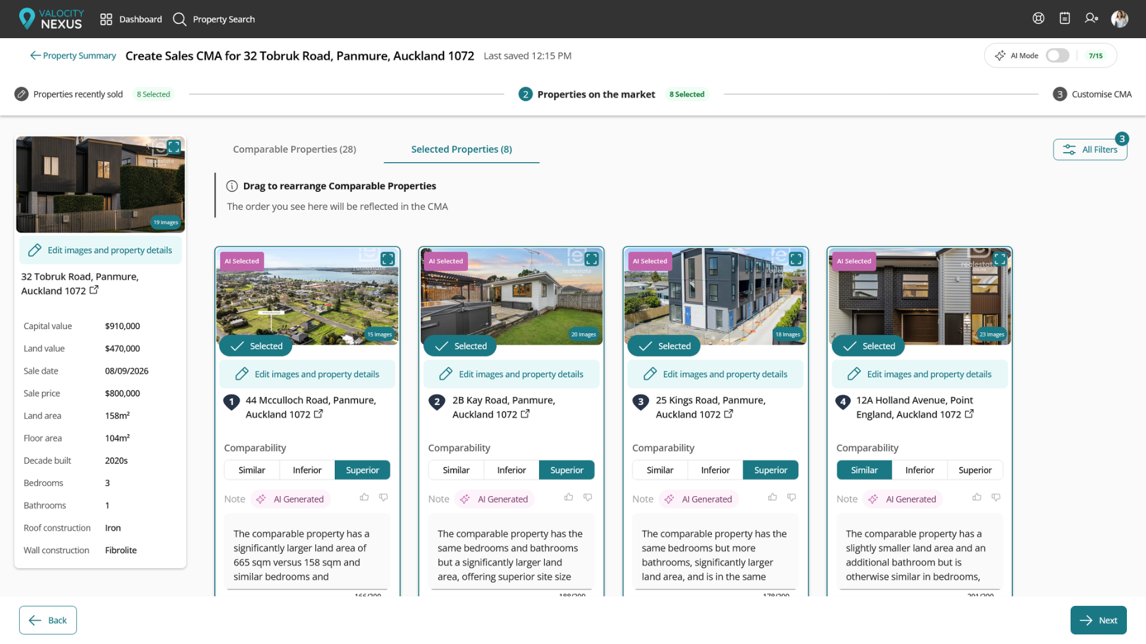Edit images and details for 12A Holland Avenue

(920, 374)
